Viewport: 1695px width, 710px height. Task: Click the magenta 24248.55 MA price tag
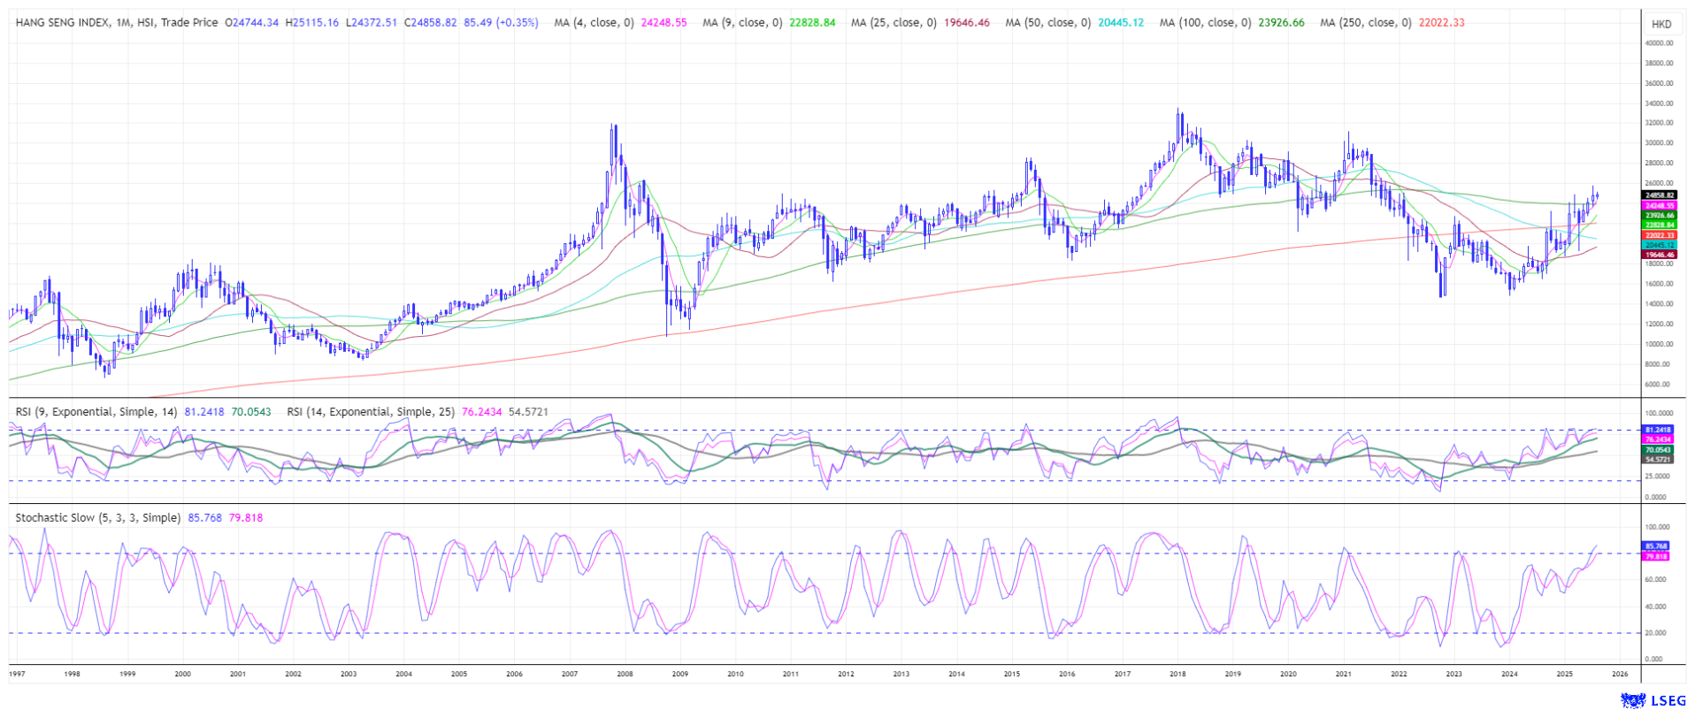coord(1659,205)
